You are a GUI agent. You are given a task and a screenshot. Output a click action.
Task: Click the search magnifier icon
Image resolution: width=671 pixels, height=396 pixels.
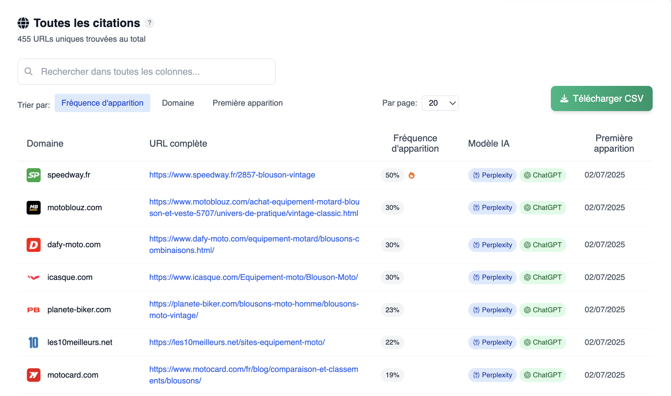28,72
